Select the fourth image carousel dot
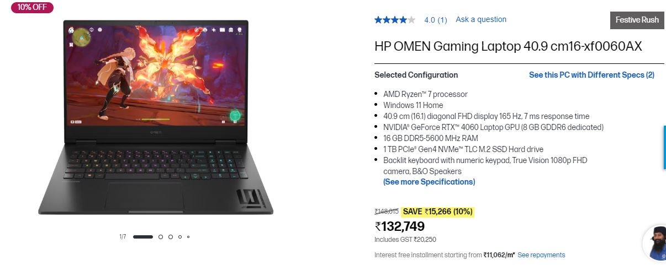 [180, 237]
